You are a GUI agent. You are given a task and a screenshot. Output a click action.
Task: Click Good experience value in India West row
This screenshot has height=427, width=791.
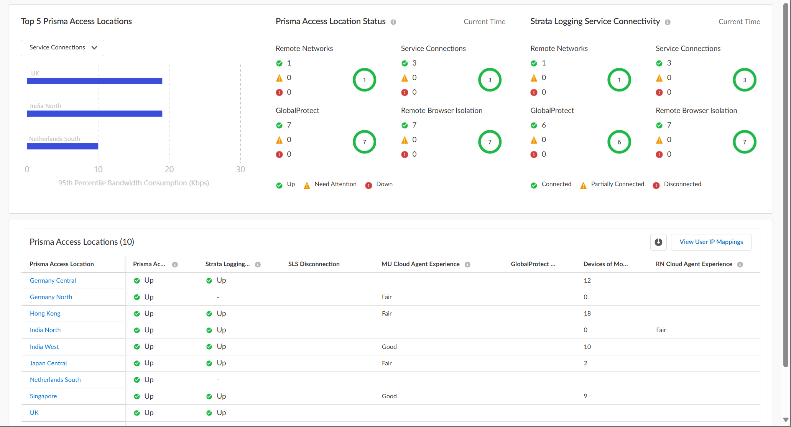click(x=389, y=347)
